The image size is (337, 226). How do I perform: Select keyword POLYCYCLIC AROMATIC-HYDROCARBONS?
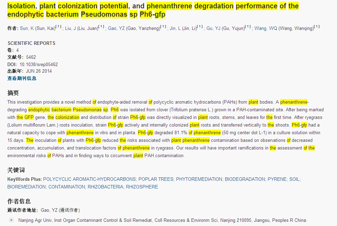89,179
